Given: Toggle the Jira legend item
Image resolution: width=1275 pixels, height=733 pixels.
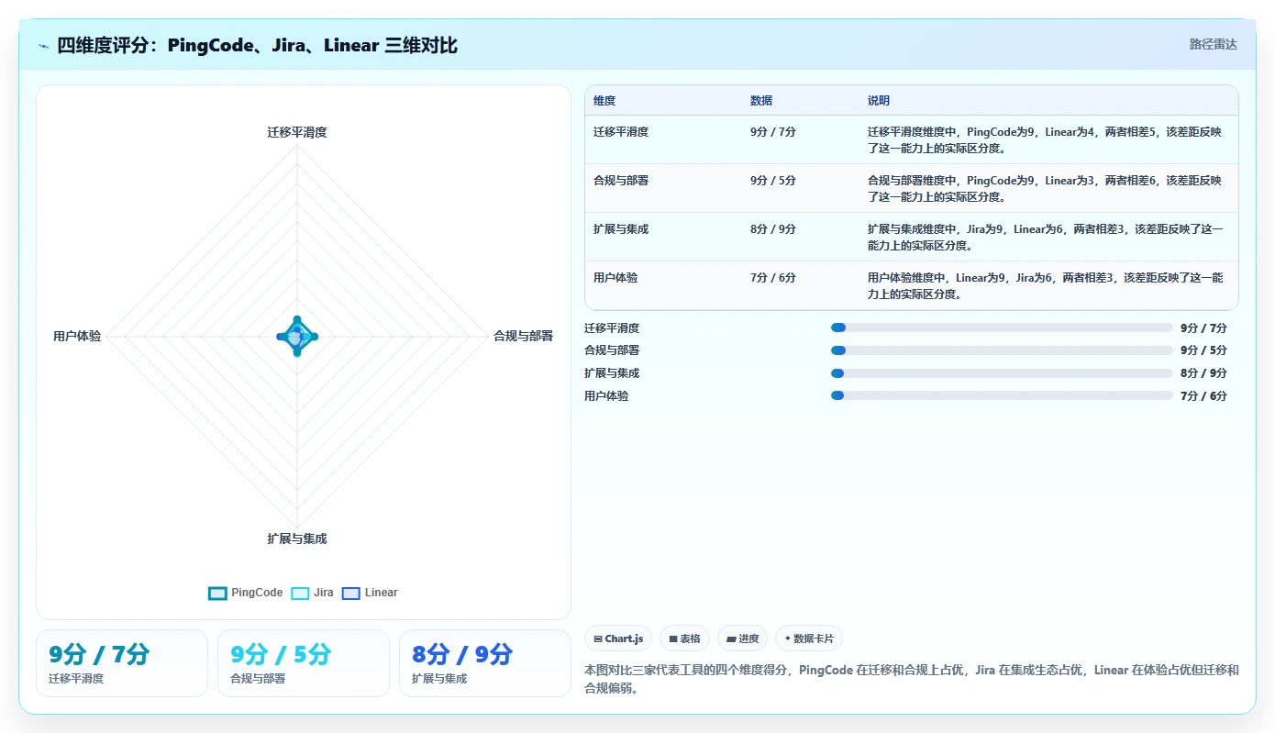Looking at the screenshot, I should coord(313,593).
